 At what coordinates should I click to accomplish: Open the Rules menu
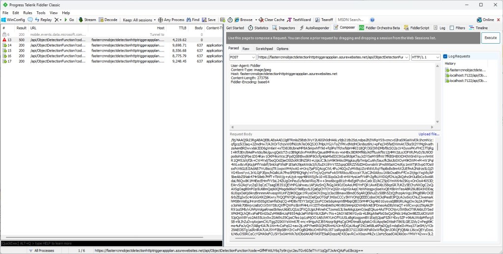coord(28,12)
